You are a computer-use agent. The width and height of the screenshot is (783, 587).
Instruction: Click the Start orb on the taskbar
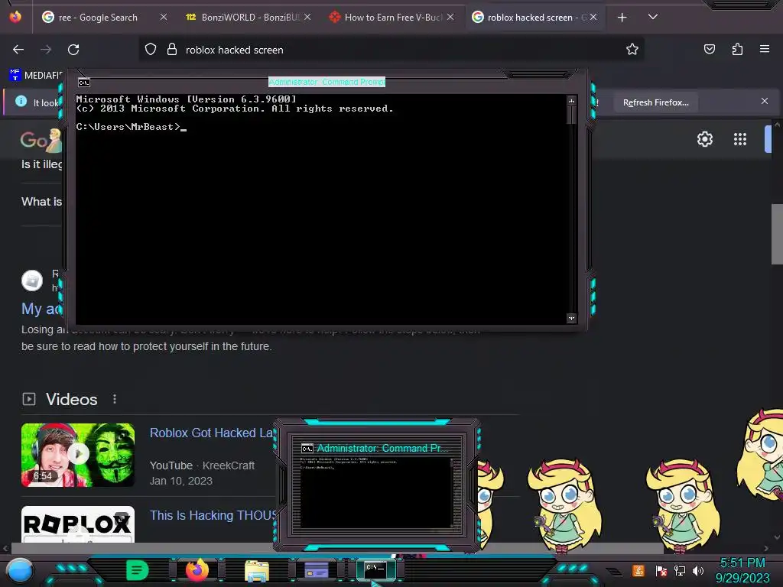tap(20, 570)
